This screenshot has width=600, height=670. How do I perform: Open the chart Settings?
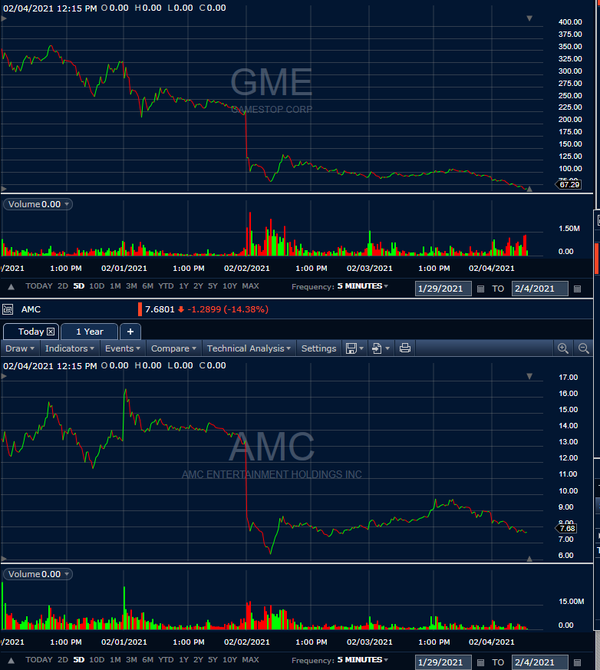(x=318, y=348)
